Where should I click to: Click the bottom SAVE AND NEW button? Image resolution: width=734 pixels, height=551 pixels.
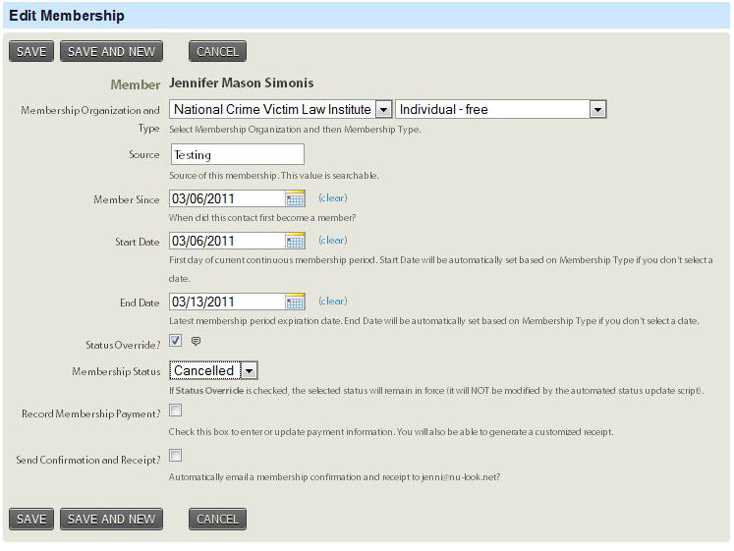pos(111,519)
